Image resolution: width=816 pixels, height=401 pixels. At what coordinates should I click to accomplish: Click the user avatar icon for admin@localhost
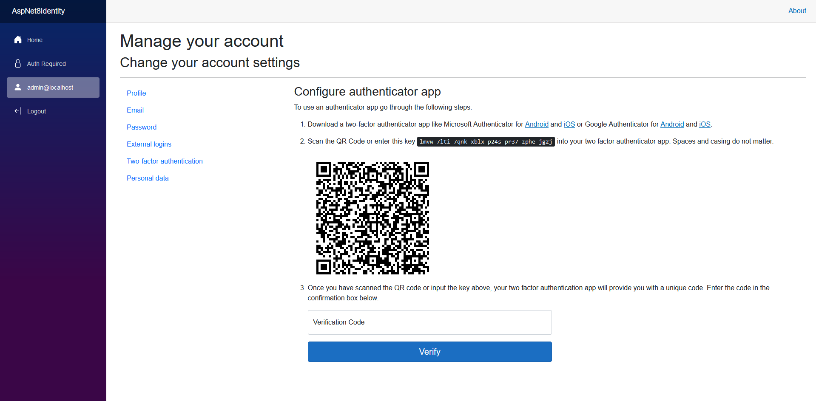pos(18,88)
